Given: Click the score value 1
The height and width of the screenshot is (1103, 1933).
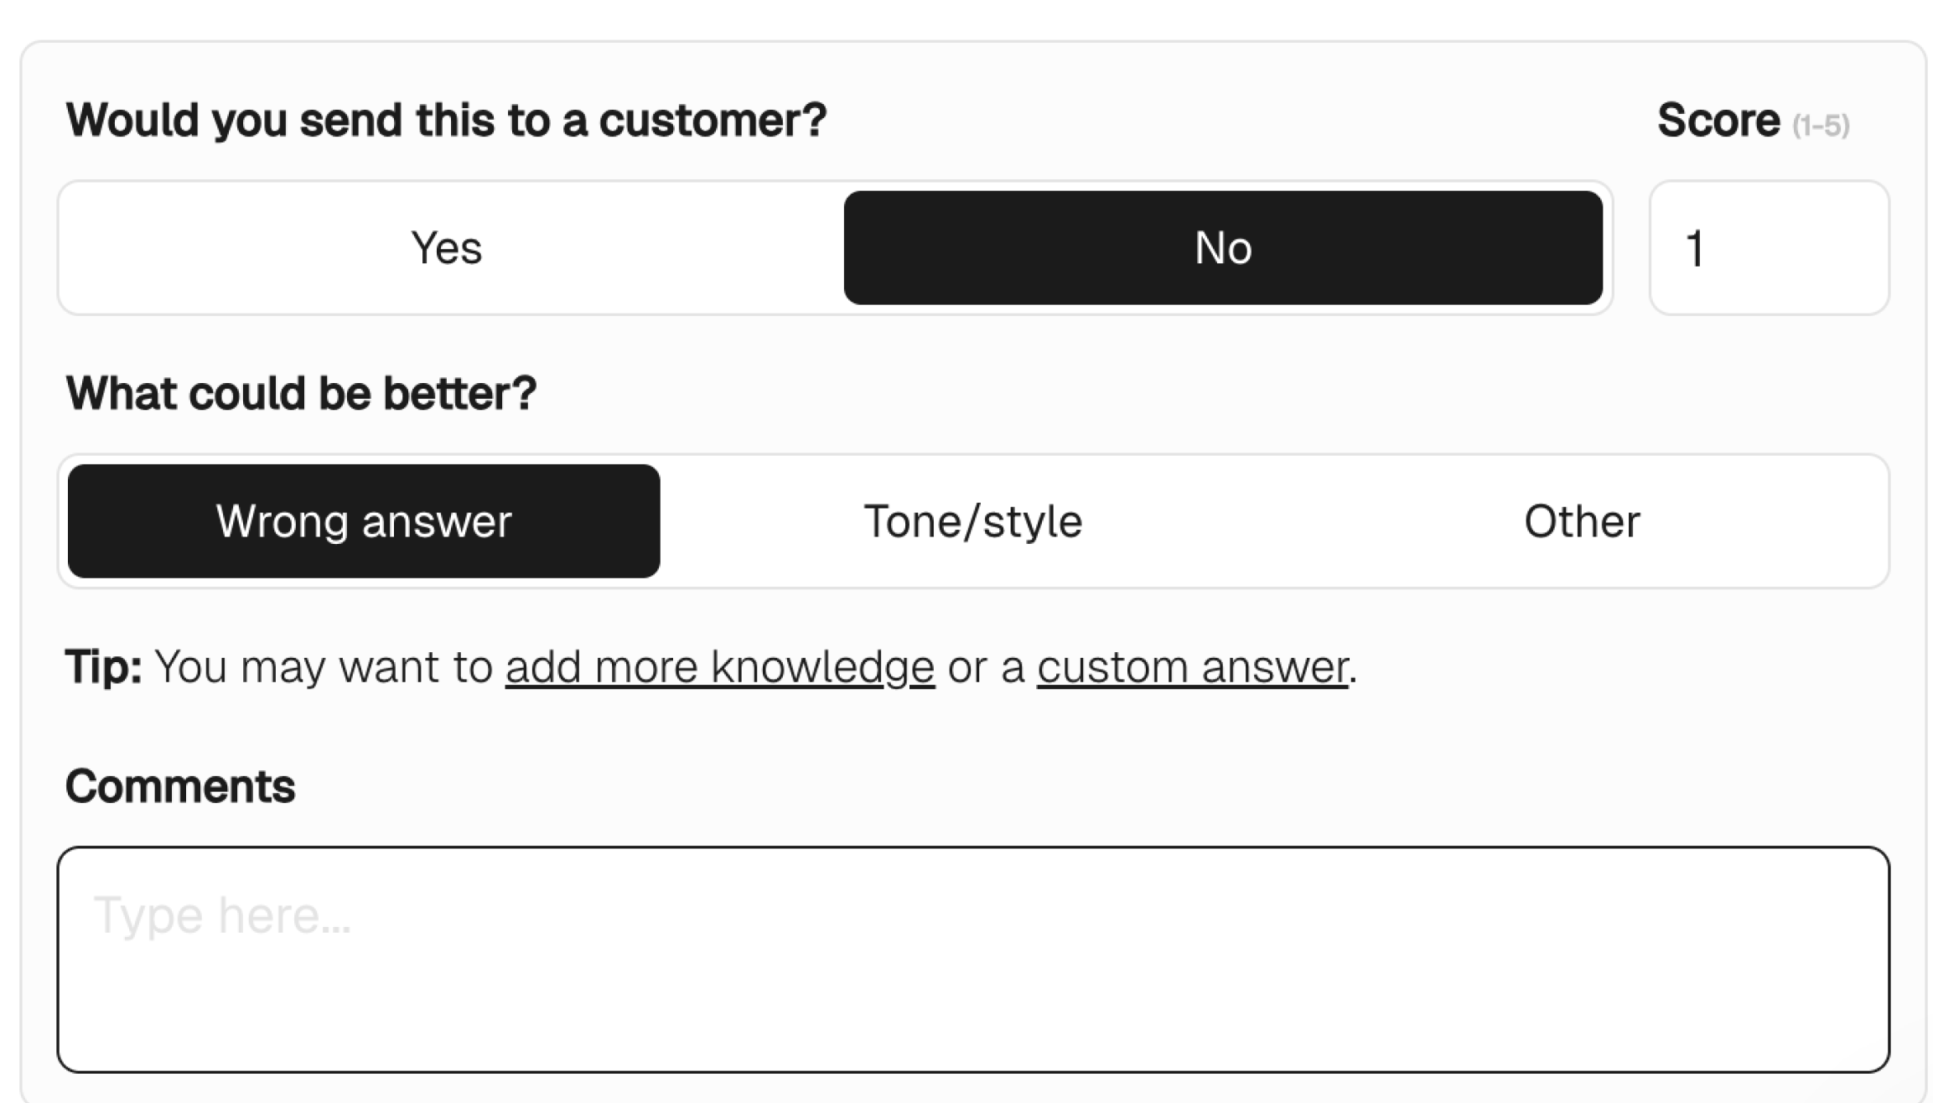Looking at the screenshot, I should 1695,249.
